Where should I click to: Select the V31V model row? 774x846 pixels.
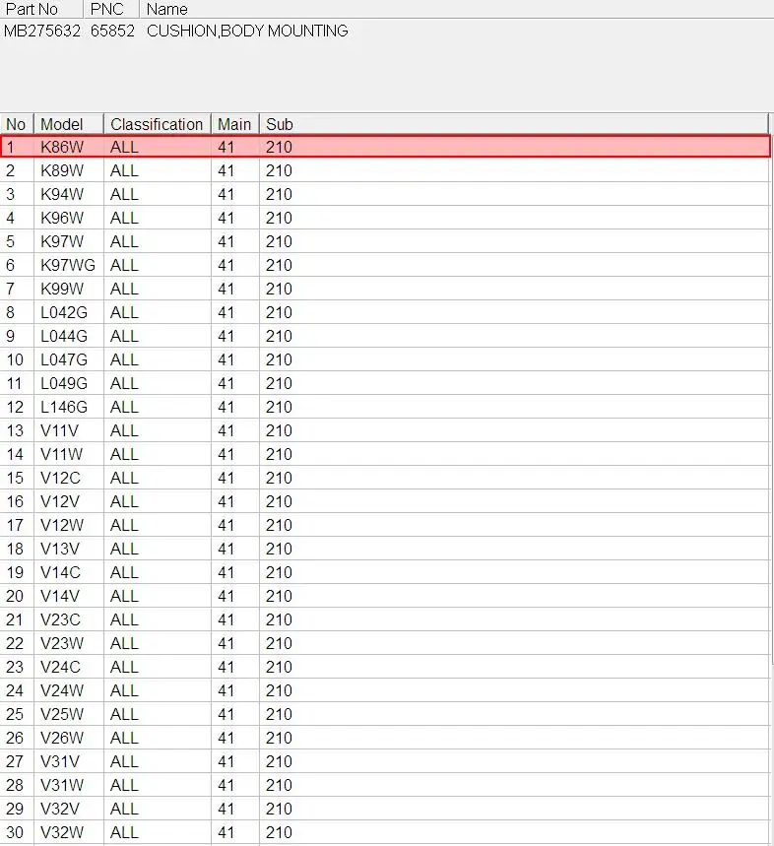385,761
